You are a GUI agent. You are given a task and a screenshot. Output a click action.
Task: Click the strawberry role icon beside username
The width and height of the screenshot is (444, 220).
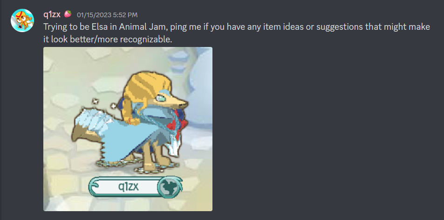tap(68, 14)
